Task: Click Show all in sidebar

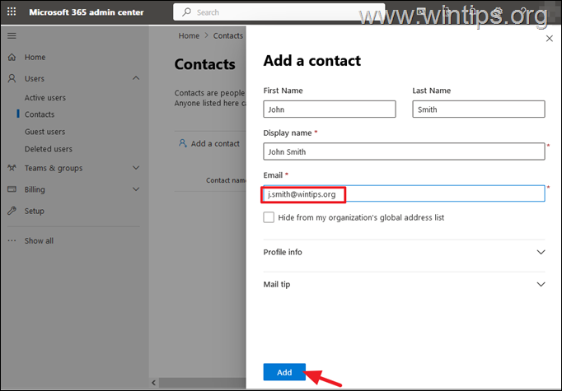Action: click(x=39, y=240)
